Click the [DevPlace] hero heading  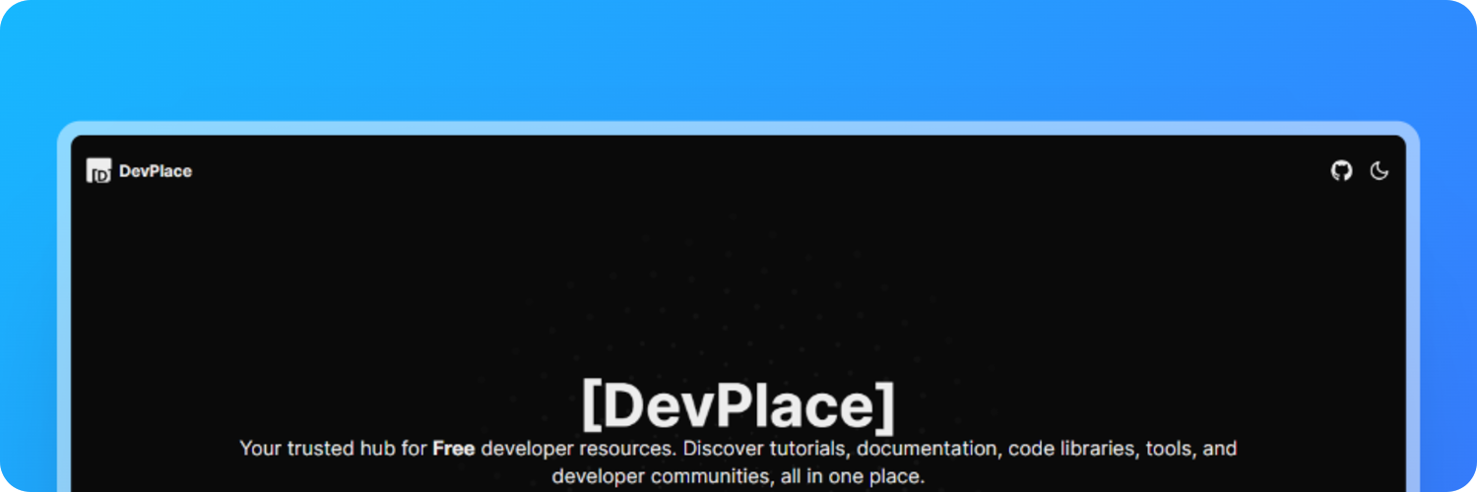(x=738, y=405)
